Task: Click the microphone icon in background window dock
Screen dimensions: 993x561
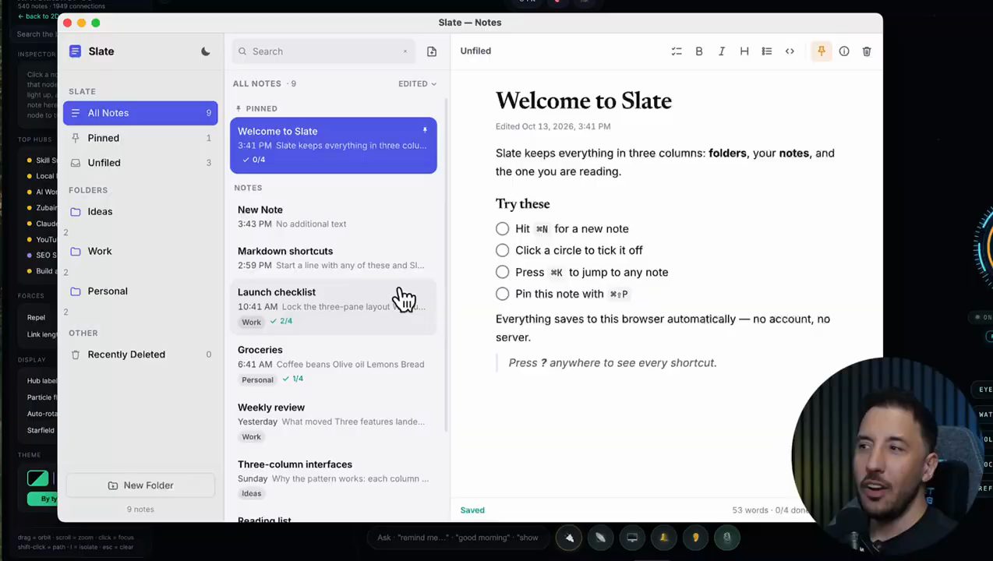Action: pos(726,538)
